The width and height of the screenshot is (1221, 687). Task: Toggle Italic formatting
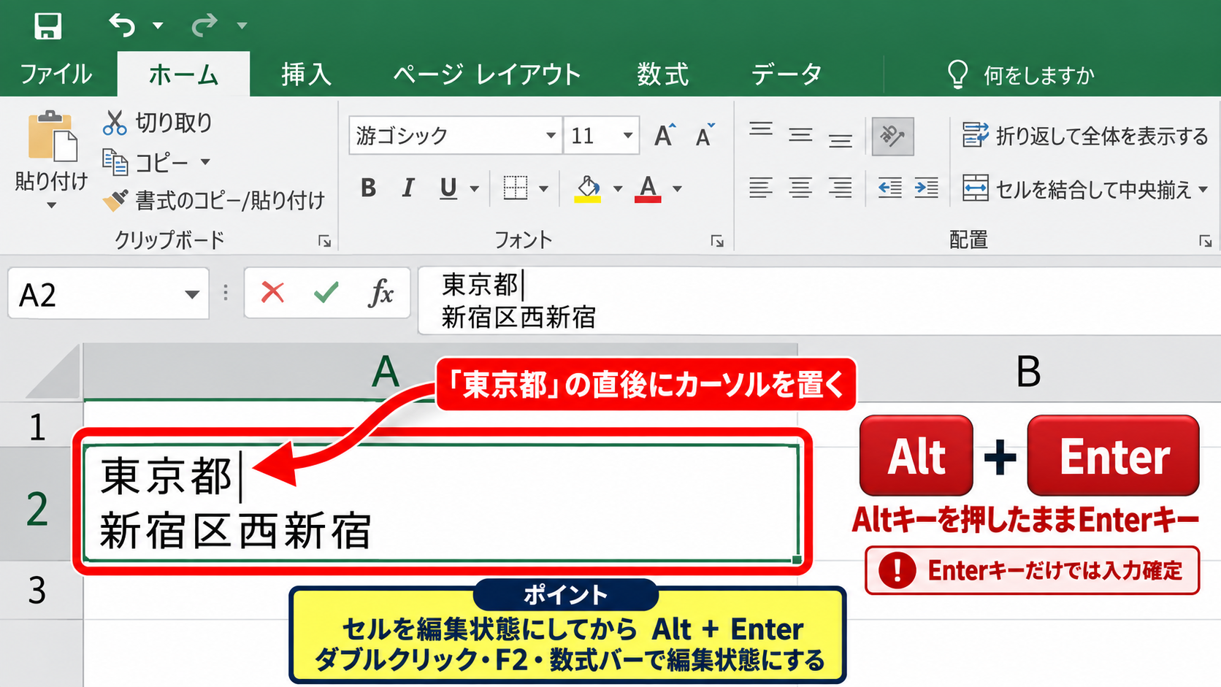408,188
